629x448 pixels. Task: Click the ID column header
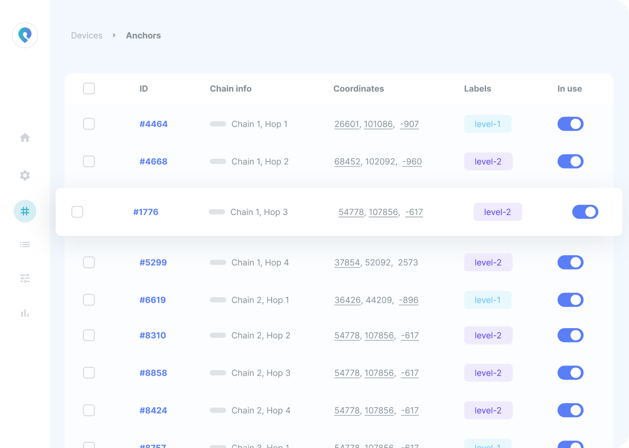(x=144, y=88)
